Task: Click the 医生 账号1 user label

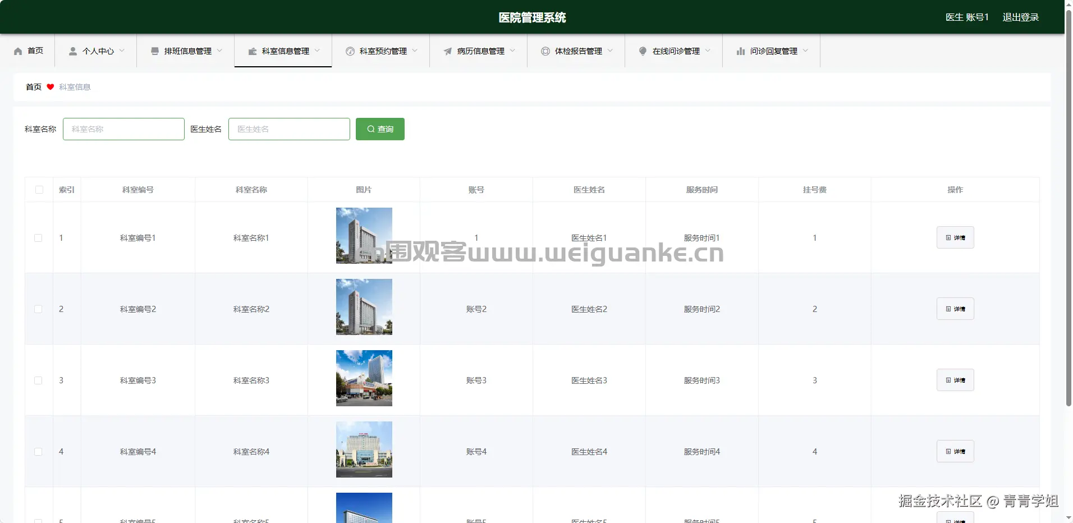Action: point(967,17)
